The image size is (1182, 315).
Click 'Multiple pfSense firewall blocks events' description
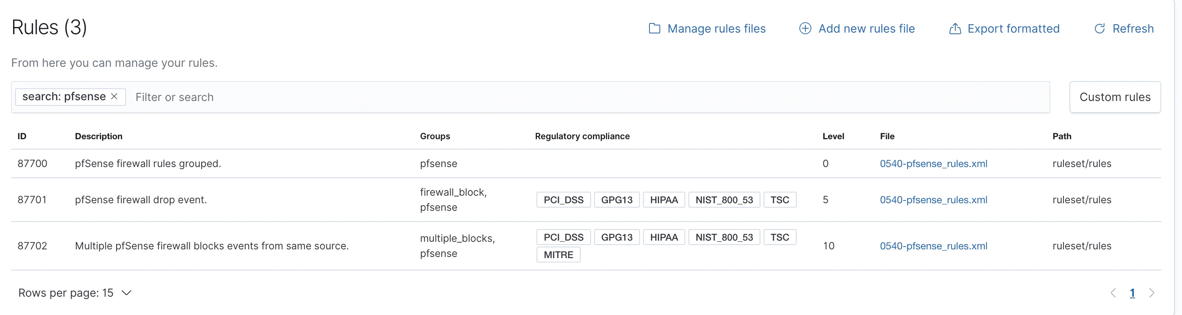pyautogui.click(x=212, y=246)
